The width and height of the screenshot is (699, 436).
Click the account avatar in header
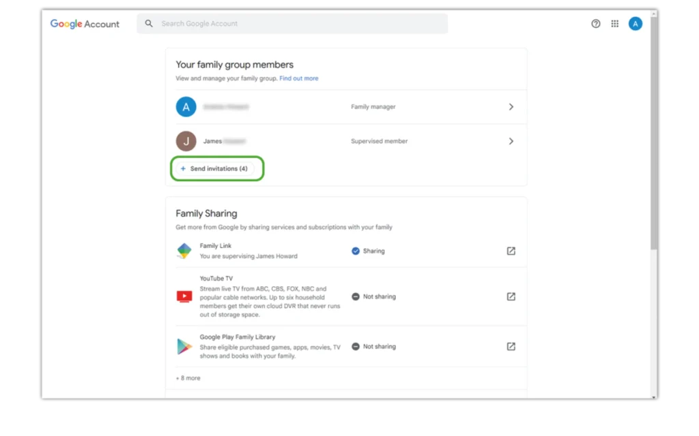click(x=636, y=24)
